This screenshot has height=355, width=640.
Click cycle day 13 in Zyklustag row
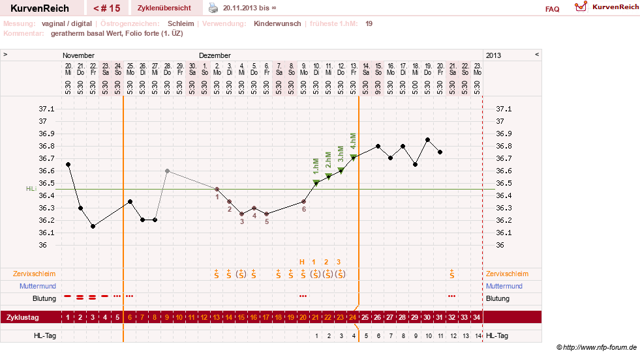coord(217,317)
